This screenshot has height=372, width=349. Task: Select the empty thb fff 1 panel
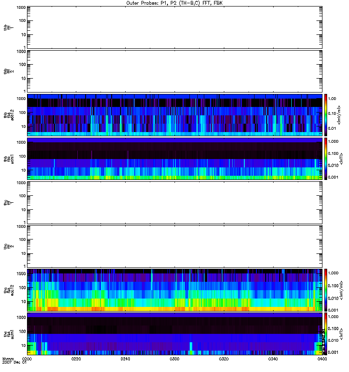pos(174,27)
